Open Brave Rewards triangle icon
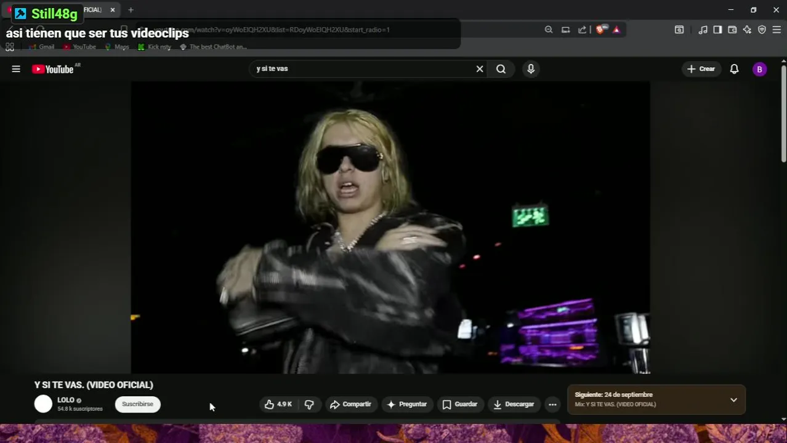Viewport: 787px width, 443px height. click(x=616, y=30)
